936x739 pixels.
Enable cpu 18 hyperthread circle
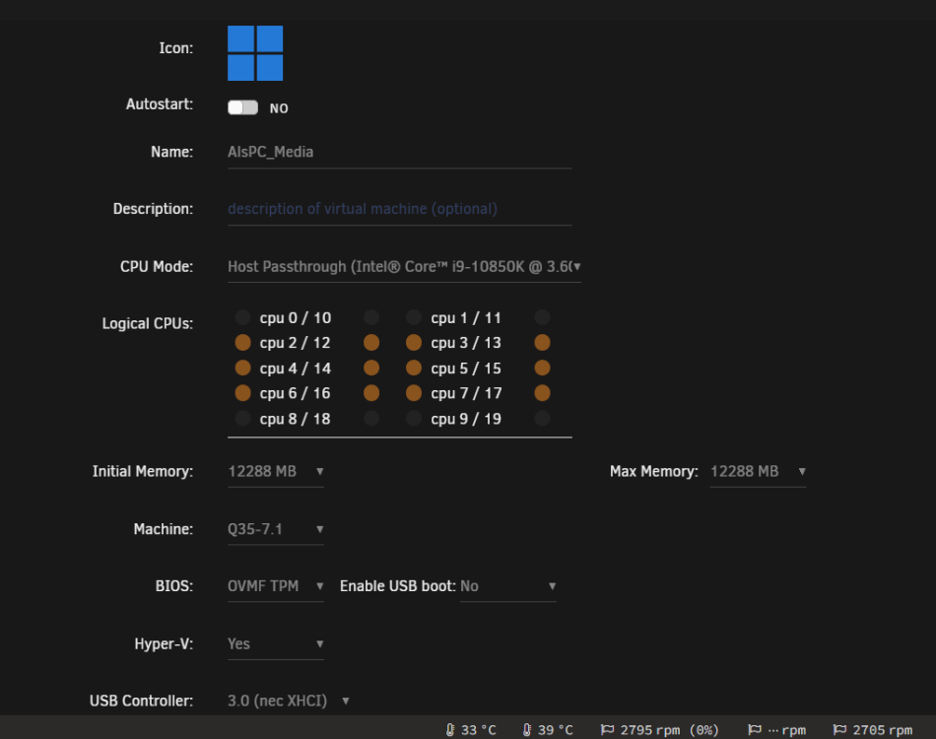[x=371, y=419]
